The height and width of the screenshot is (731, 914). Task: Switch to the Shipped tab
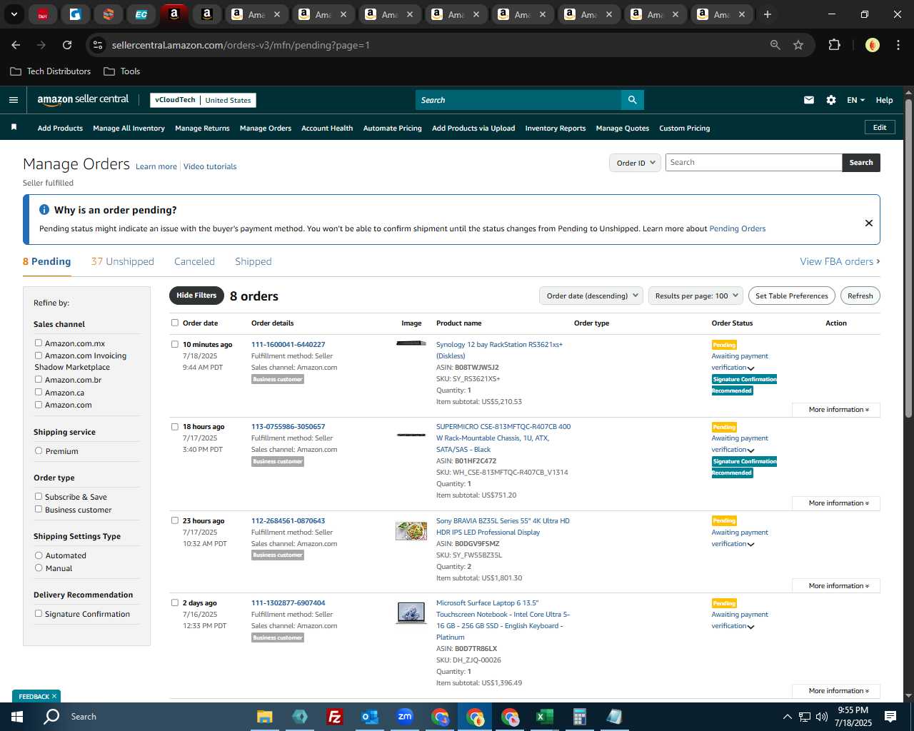(253, 261)
